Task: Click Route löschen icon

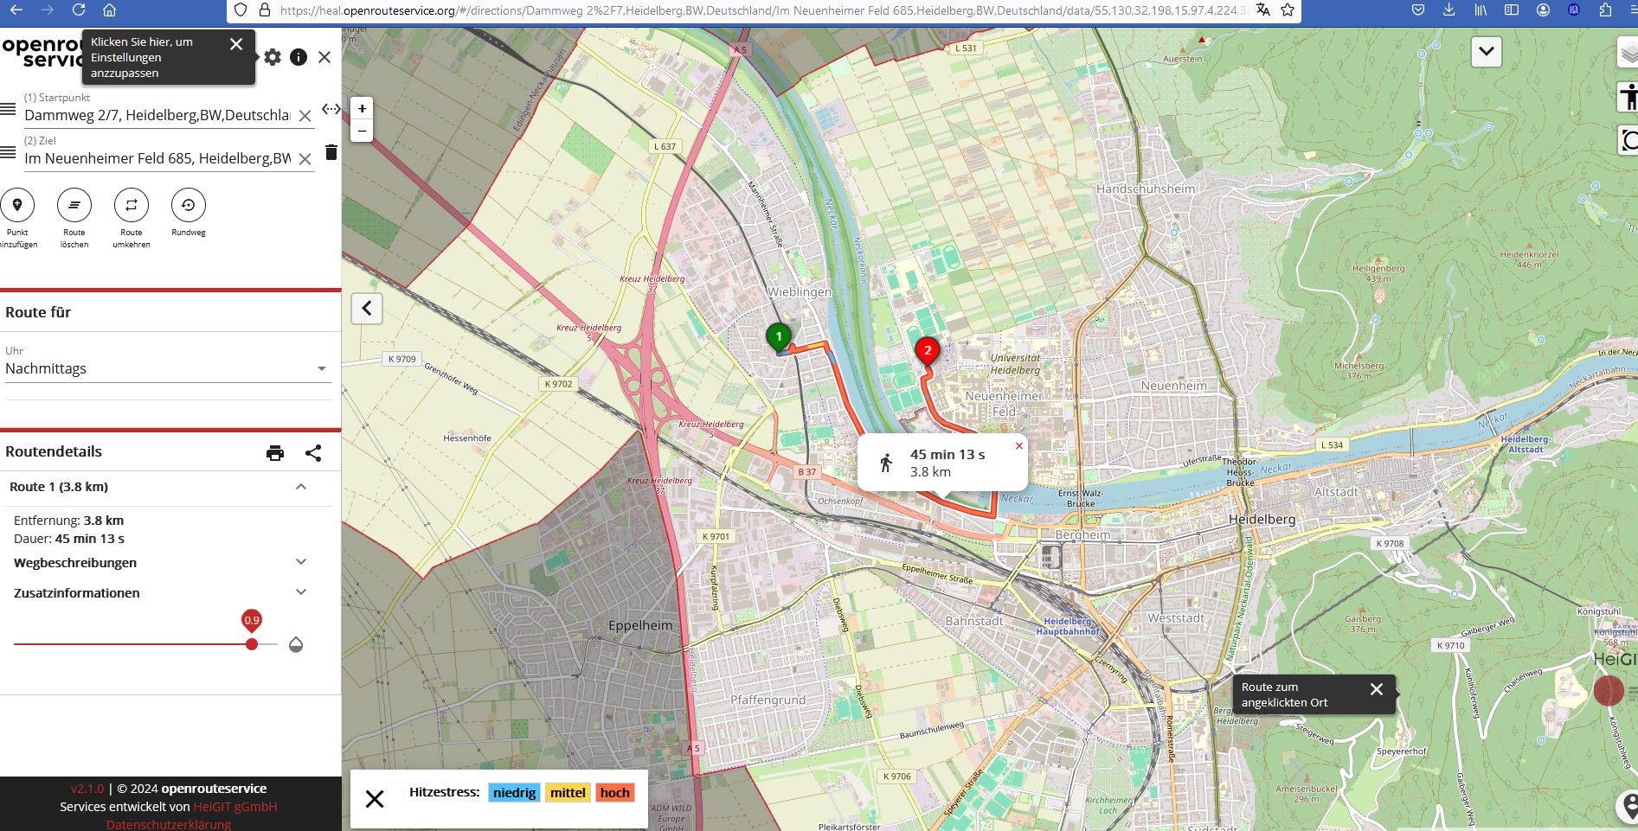Action: pyautogui.click(x=74, y=206)
